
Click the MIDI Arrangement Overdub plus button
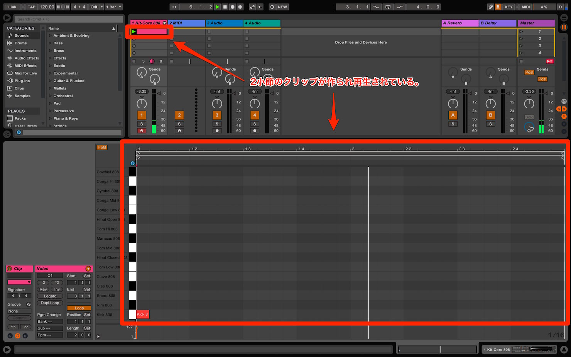click(240, 7)
